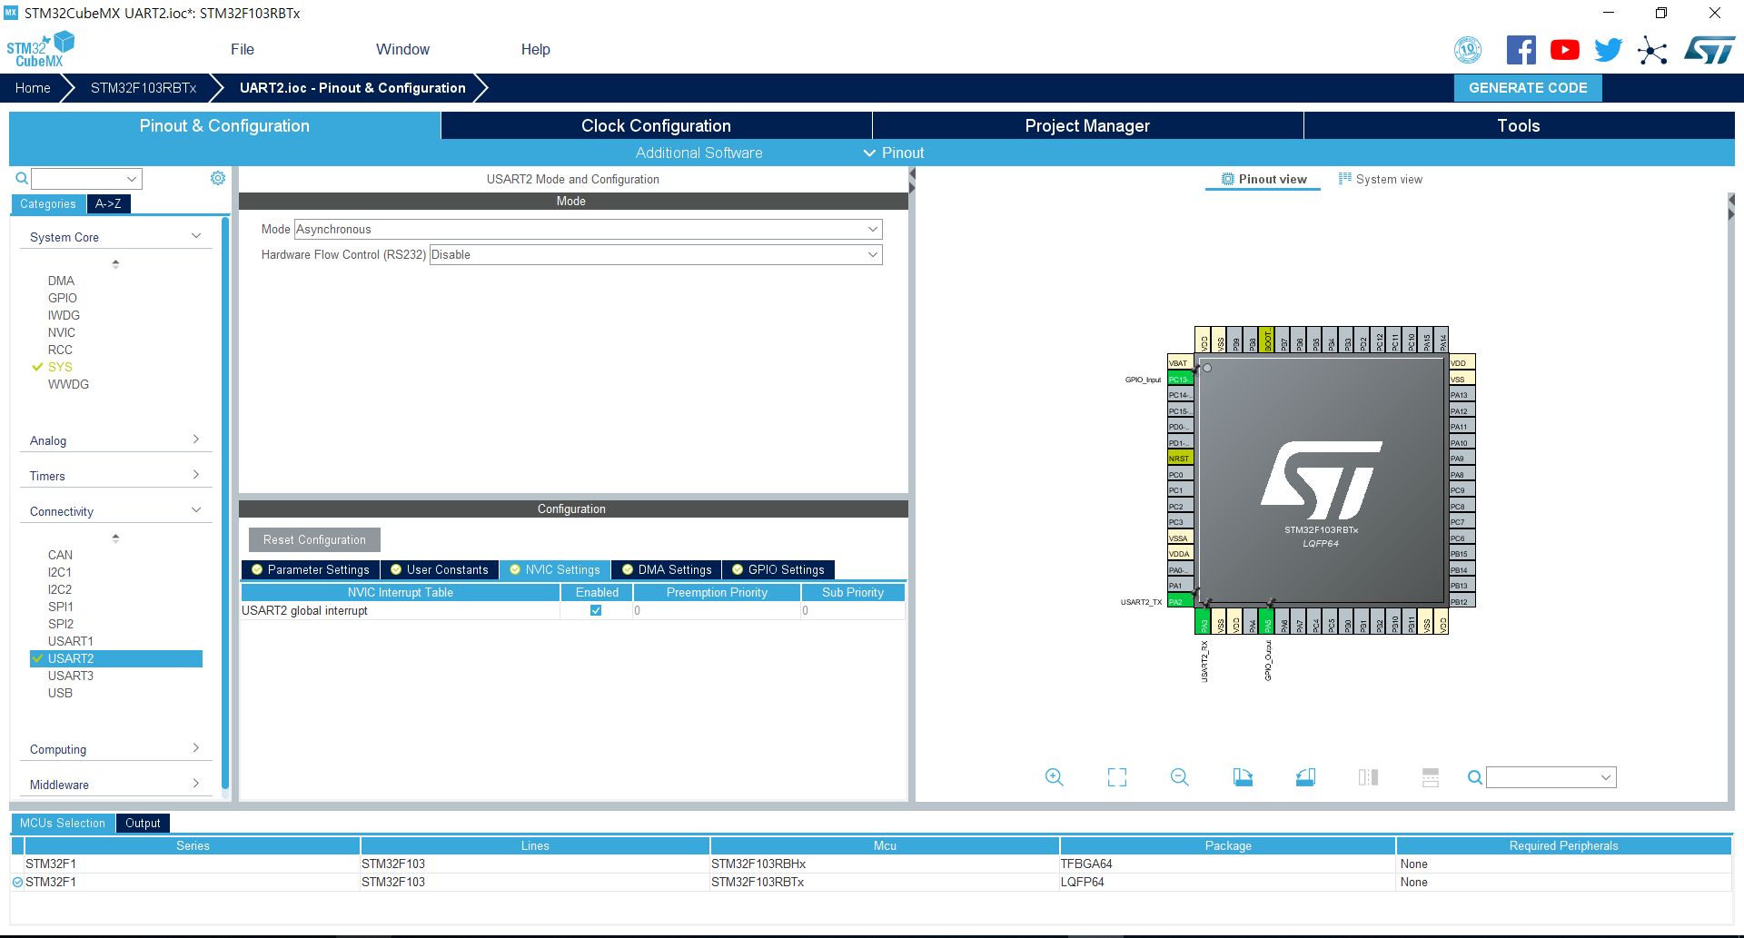
Task: Select the STM32F103RBHx row in MCU table
Action: [x=872, y=864]
